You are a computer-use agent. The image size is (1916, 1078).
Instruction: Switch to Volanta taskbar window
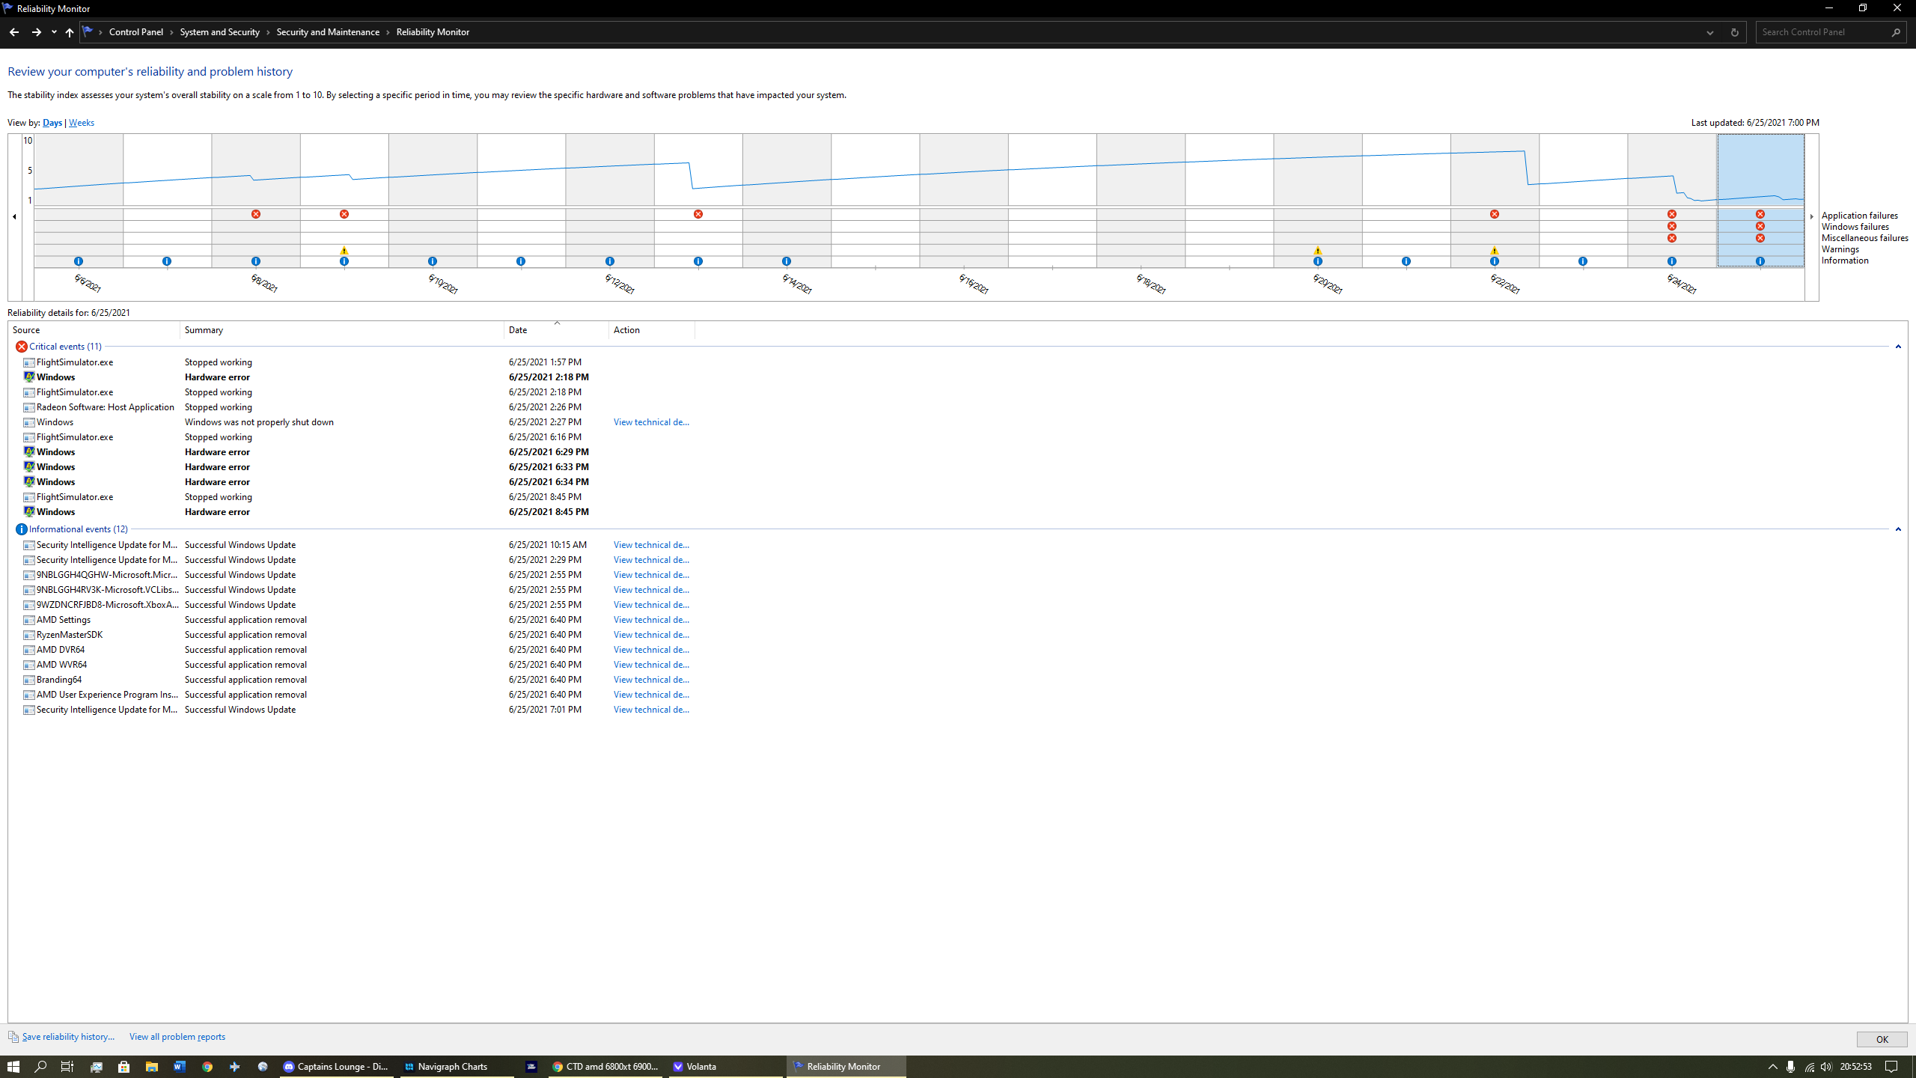726,1067
